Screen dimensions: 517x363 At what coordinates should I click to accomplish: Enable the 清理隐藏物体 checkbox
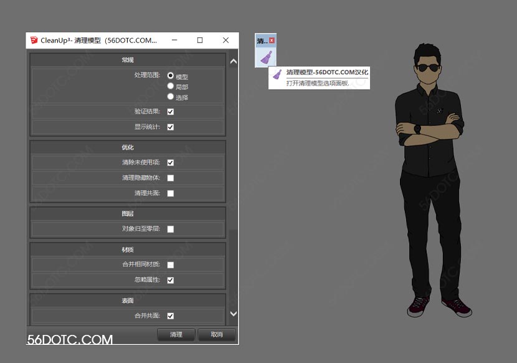171,178
